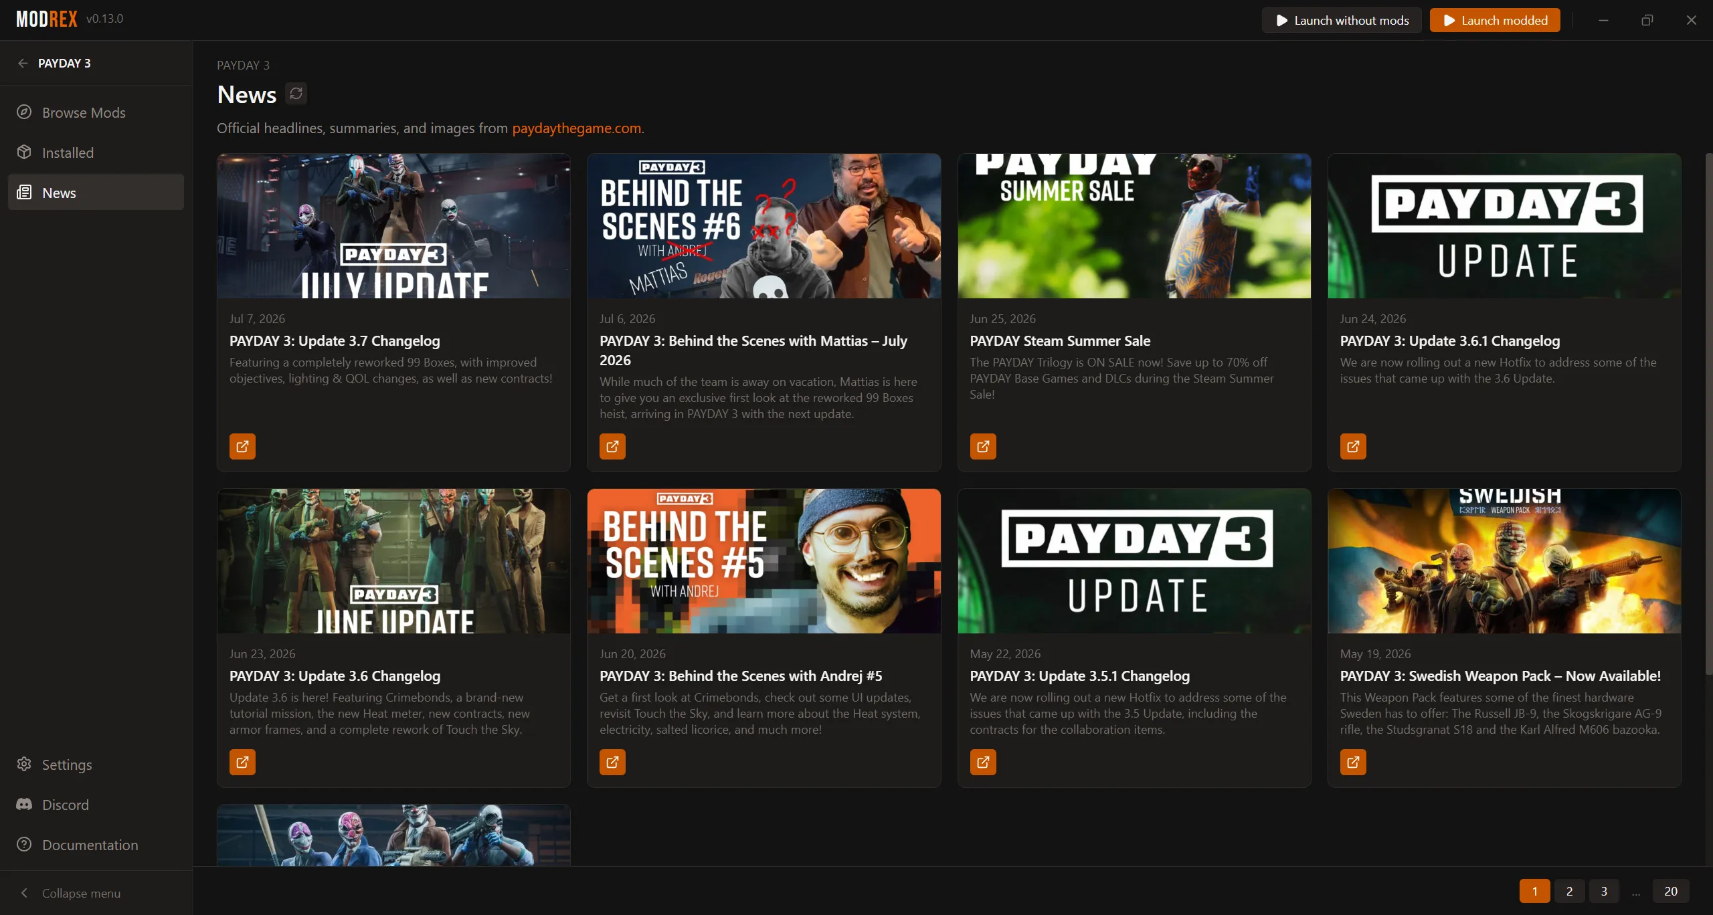This screenshot has height=915, width=1713.
Task: Open Settings from the sidebar
Action: point(96,765)
